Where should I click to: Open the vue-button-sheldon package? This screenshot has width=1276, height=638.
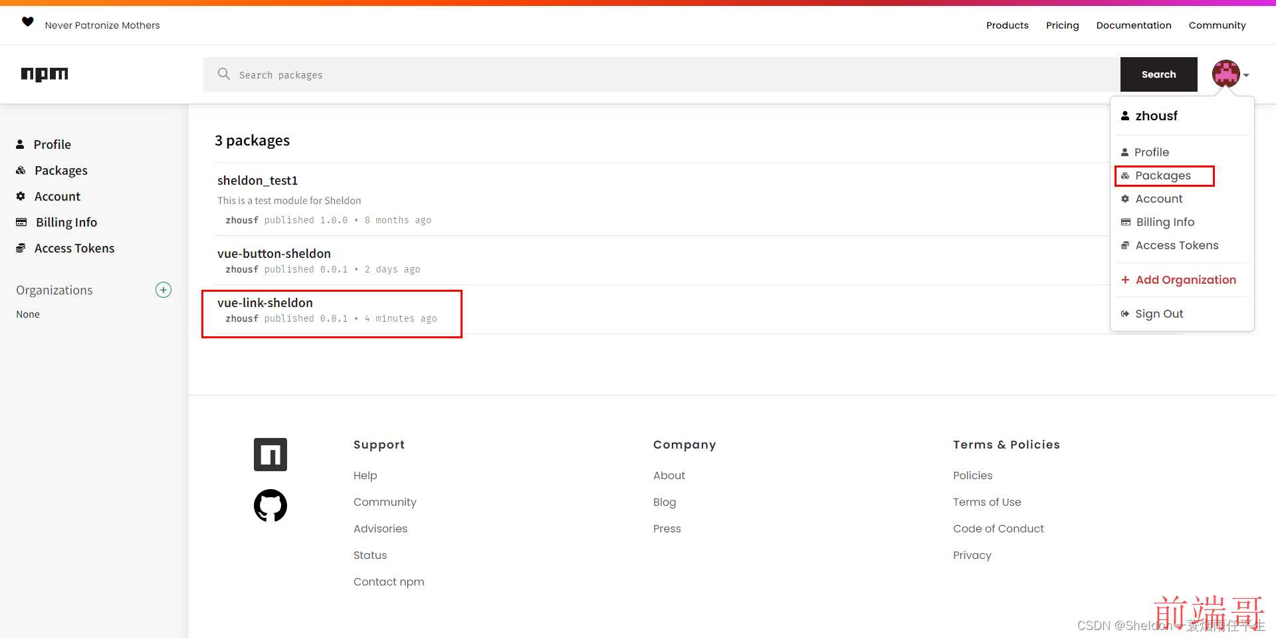274,253
